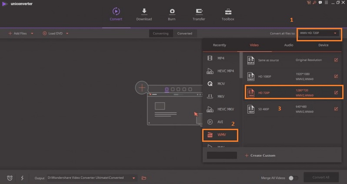Viewport: 347px width, 184px height.
Task: Choose HEVC MP4 format
Action: [x=220, y=71]
